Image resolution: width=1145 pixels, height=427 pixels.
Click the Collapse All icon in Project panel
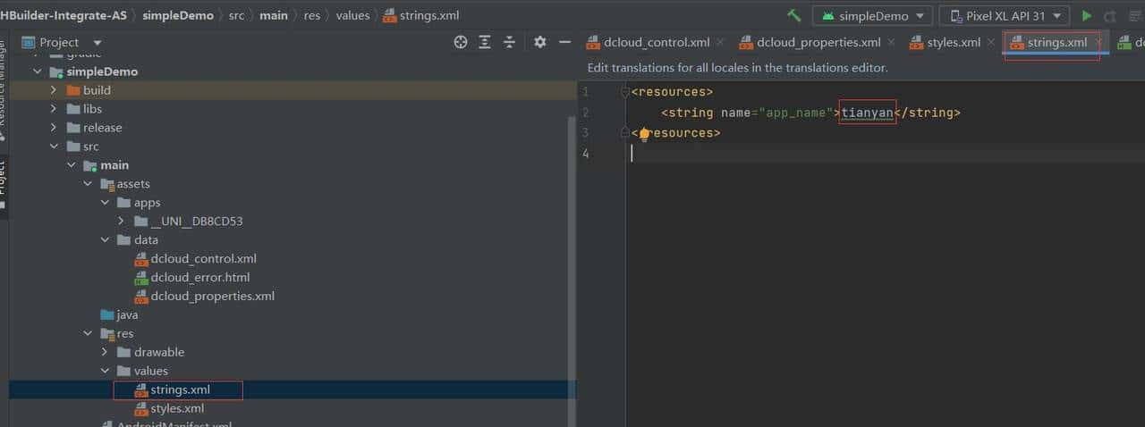point(510,42)
